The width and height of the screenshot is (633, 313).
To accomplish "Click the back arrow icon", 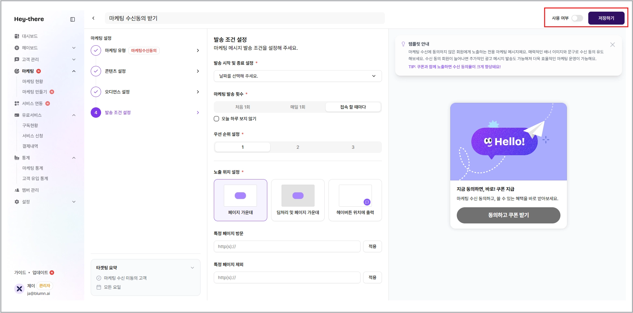I will [x=93, y=18].
